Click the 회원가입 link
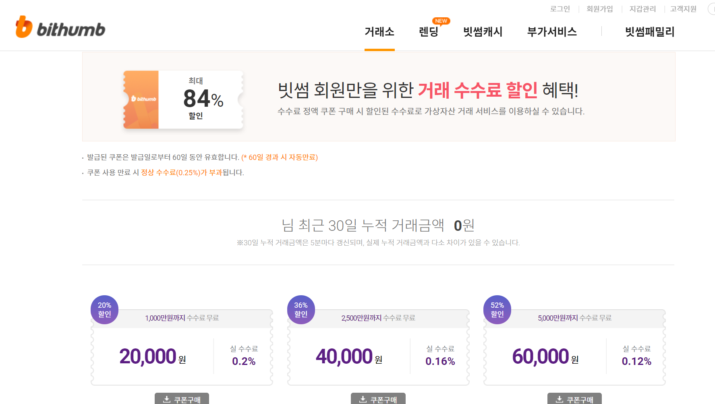The image size is (715, 404). point(599,9)
